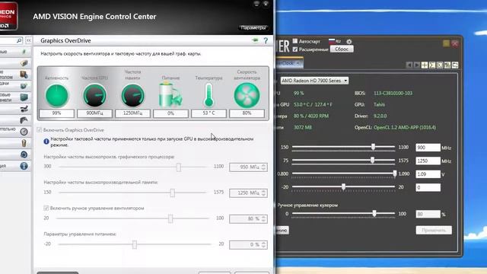This screenshot has width=487, height=274.
Task: Click the 80 % fan speed stepper arrows
Action: (x=263, y=218)
